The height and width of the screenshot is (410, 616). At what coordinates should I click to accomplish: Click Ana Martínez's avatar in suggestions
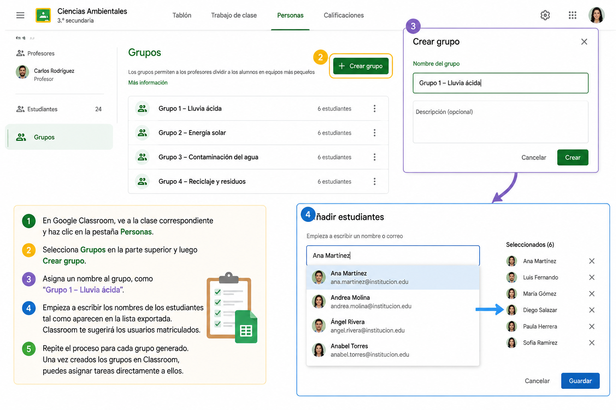tap(319, 277)
